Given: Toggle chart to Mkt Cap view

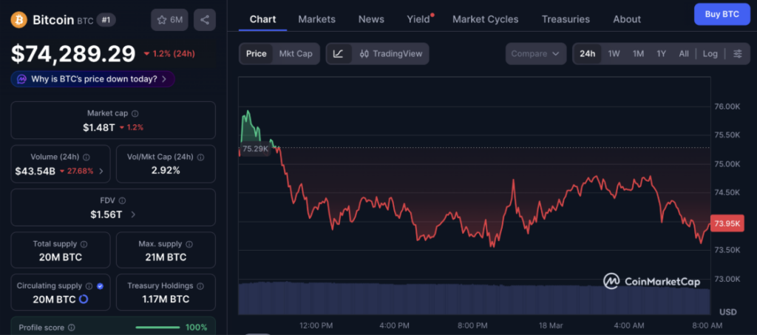Looking at the screenshot, I should [x=295, y=54].
